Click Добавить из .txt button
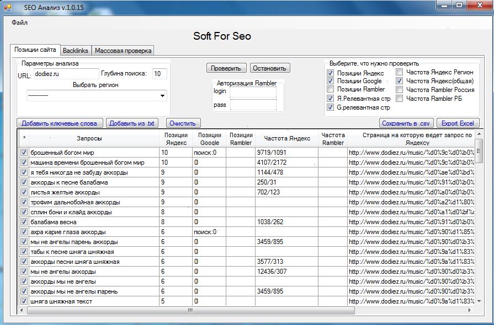Viewport: 494px width, 325px height. point(132,123)
